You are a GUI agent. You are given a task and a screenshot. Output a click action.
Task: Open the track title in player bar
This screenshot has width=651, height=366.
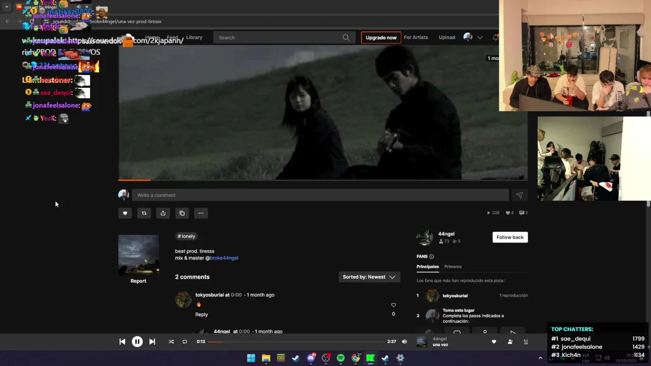point(440,345)
